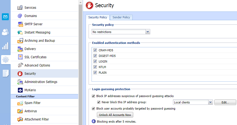Expand the Local clients IP group dropdown
Viewport: 237px width, 125px height.
(x=210, y=102)
